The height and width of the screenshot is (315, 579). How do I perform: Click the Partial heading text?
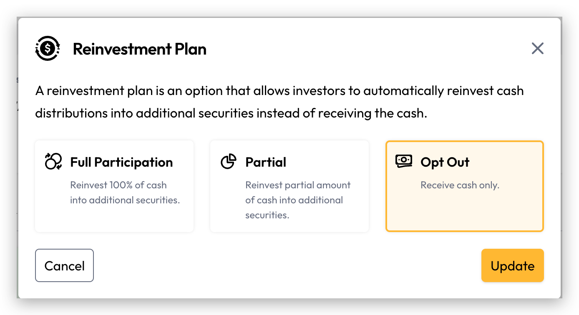pyautogui.click(x=266, y=162)
